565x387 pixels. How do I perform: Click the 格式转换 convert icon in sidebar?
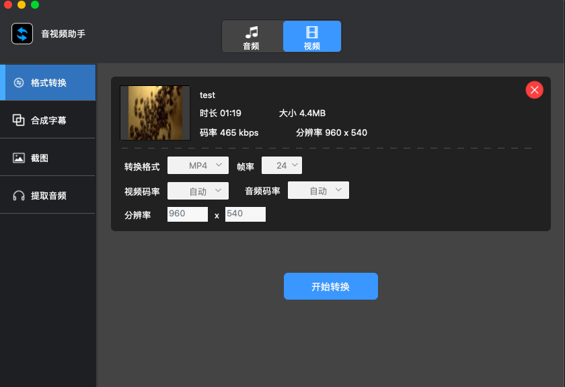point(19,83)
